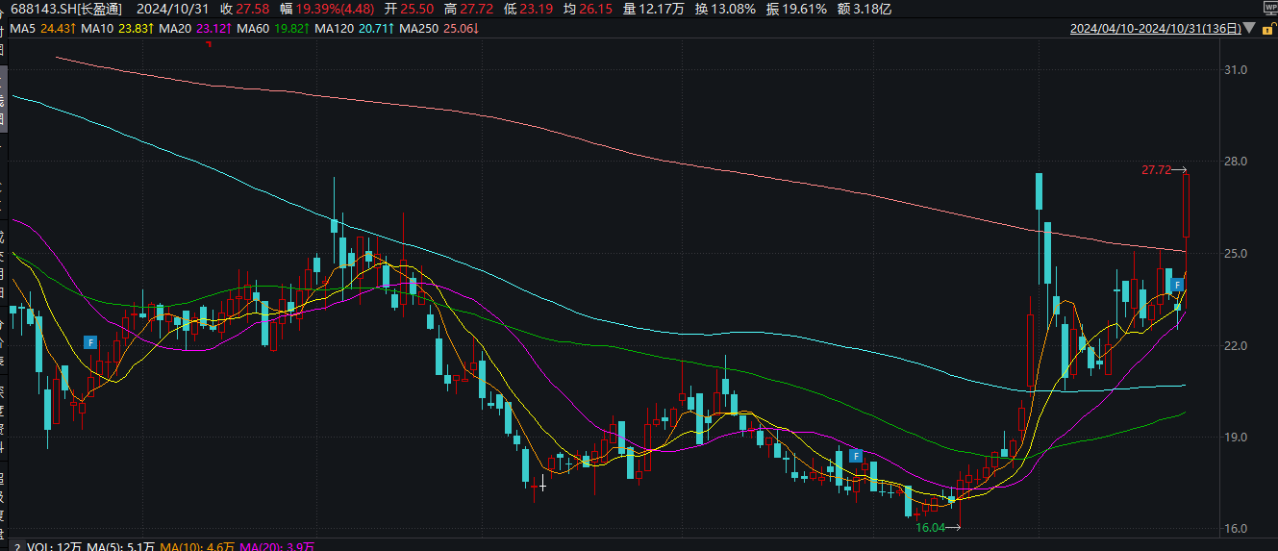Viewport: 1278px width, 551px height.
Task: Click the F marker near the 18.5 price level
Action: (x=854, y=455)
